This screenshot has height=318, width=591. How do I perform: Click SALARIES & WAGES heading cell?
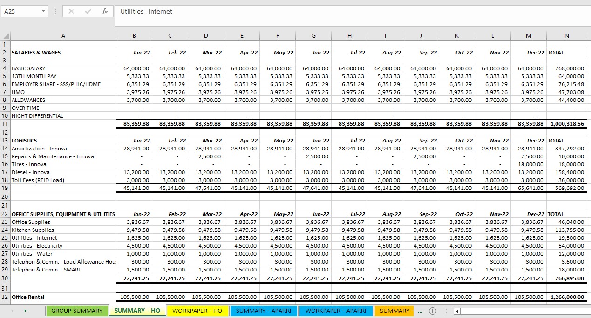(63, 53)
